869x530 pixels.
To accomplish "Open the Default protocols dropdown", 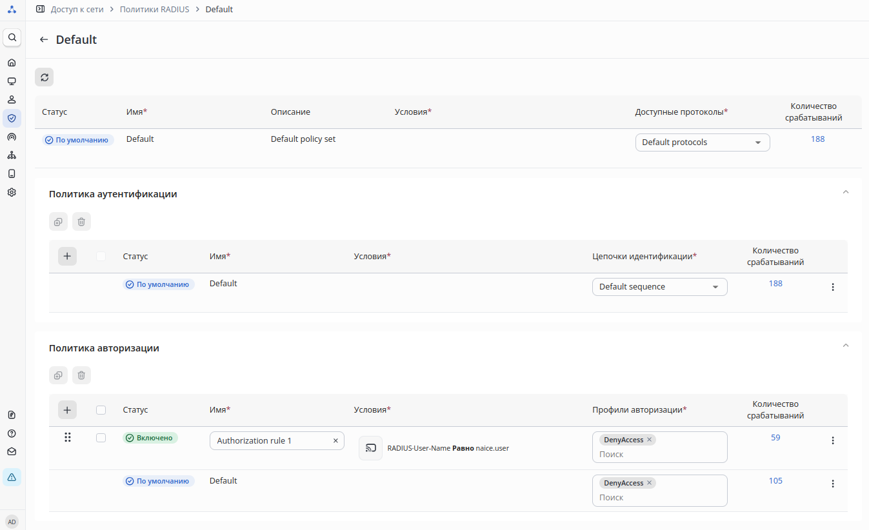I will click(702, 142).
